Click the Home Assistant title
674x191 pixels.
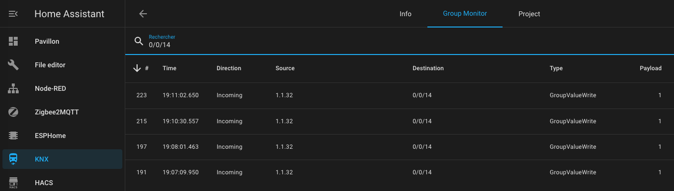(x=69, y=14)
